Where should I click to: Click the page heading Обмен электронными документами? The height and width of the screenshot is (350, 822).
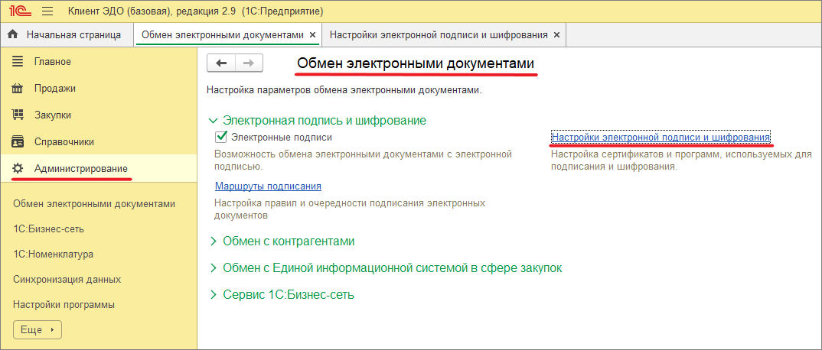pos(416,64)
